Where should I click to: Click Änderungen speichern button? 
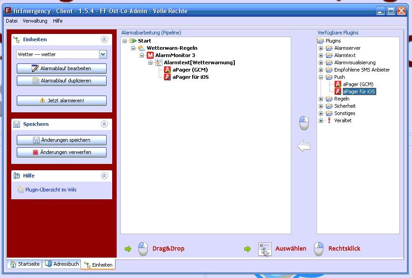62,140
